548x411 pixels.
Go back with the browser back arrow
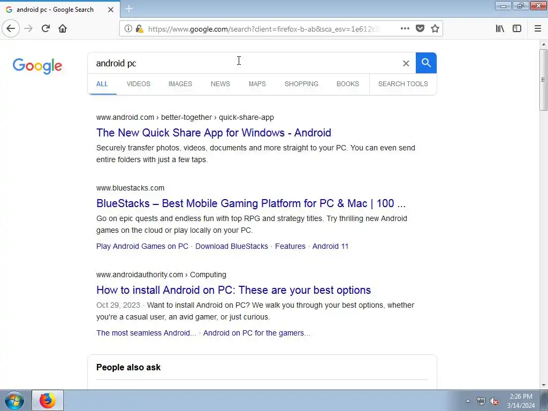coord(11,29)
